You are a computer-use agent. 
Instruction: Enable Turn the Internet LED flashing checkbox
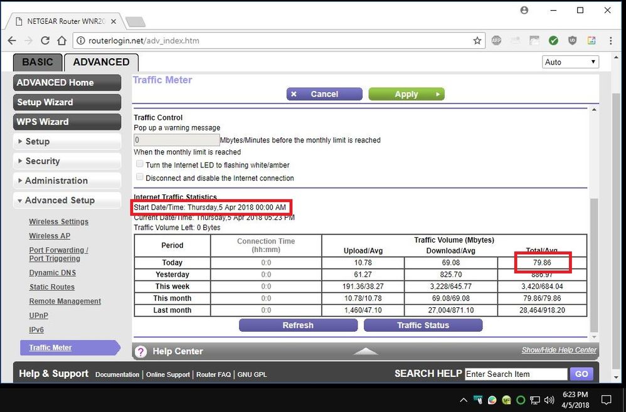(139, 164)
